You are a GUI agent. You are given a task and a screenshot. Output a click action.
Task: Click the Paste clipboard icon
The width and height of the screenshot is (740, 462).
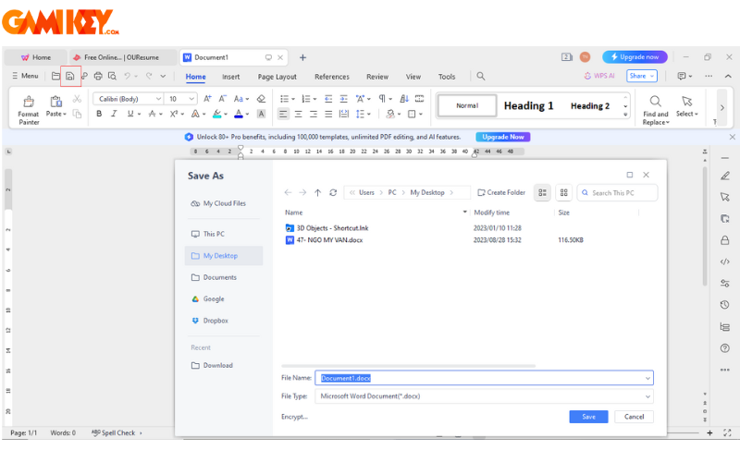(55, 102)
